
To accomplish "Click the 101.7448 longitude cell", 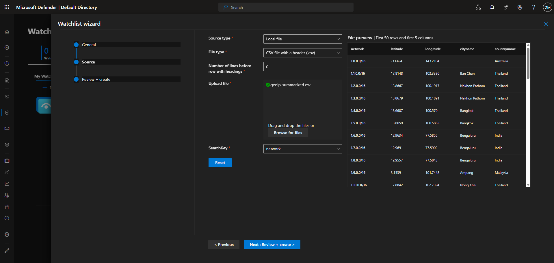I will (x=432, y=173).
